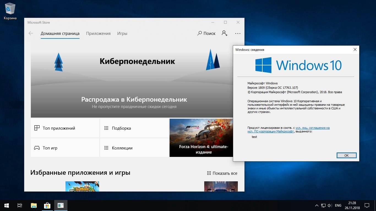
Task: Open the three-dot more menu
Action: [238, 33]
